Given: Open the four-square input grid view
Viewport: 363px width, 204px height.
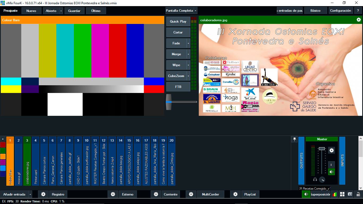Looking at the screenshot, I should pos(342,194).
